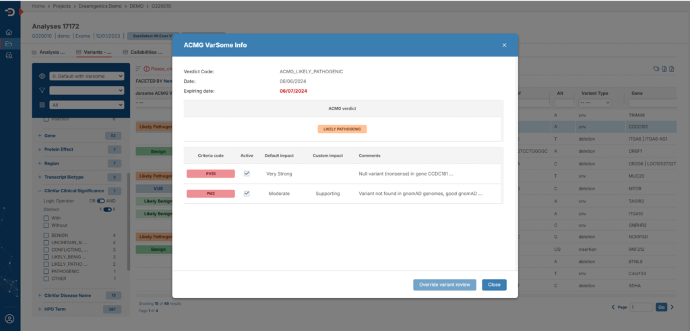This screenshot has height=331, width=690.
Task: Expand the Region facet
Action: pos(40,163)
